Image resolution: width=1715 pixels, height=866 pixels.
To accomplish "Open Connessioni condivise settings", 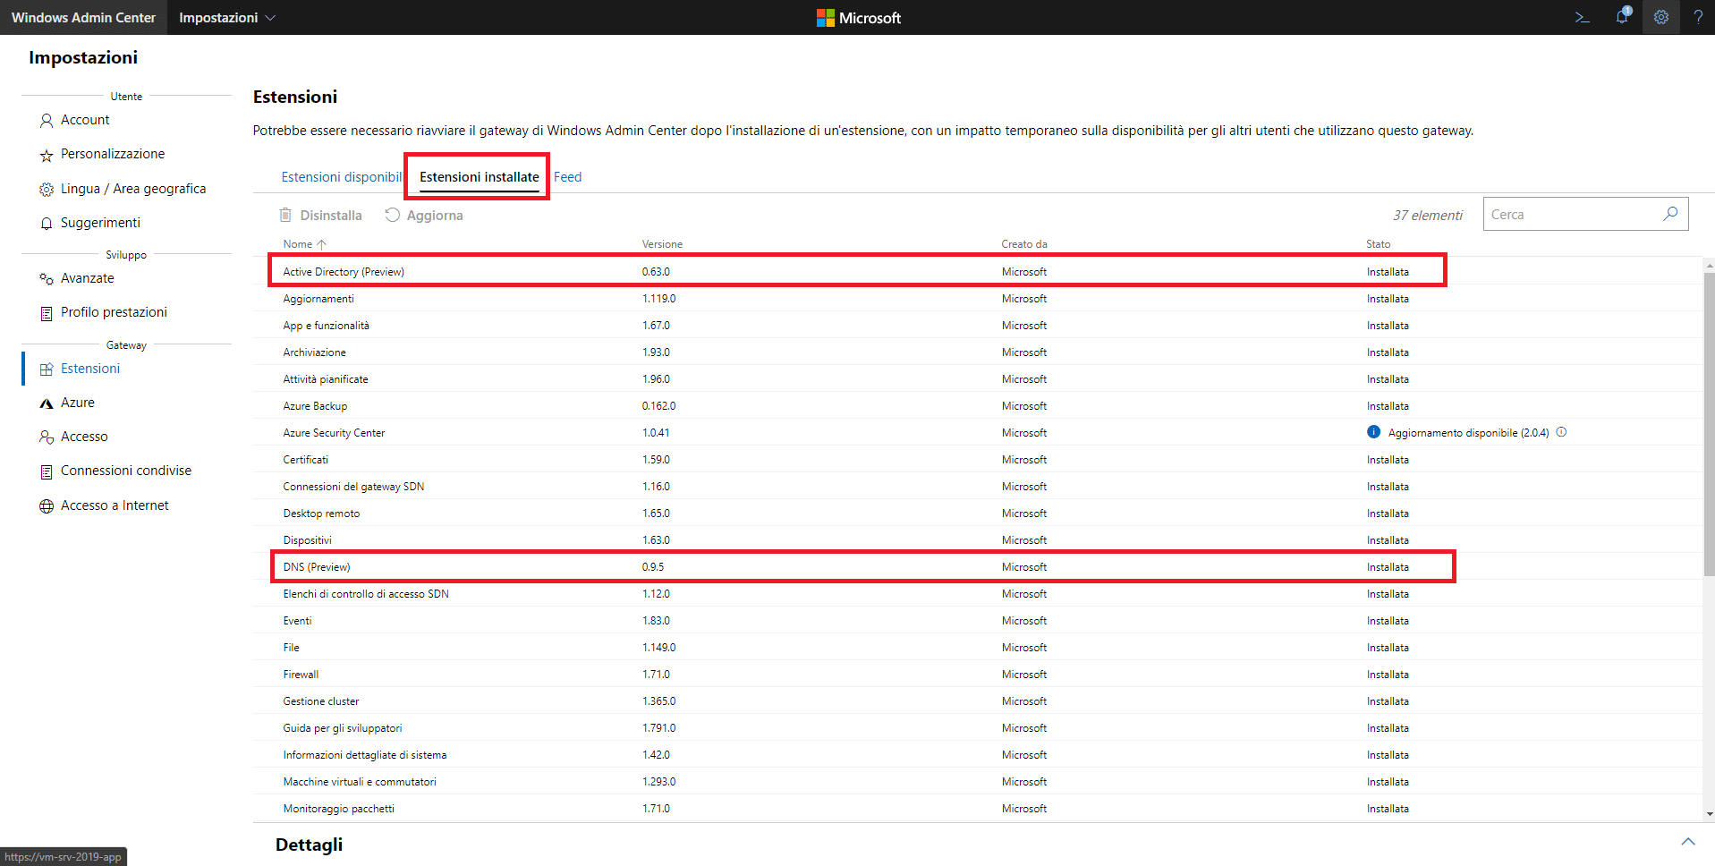I will point(126,471).
